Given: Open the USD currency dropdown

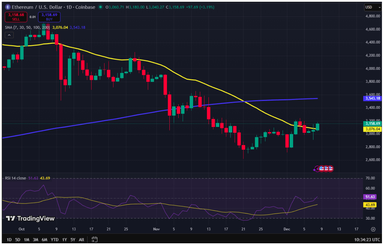Looking at the screenshot, I should [372, 7].
